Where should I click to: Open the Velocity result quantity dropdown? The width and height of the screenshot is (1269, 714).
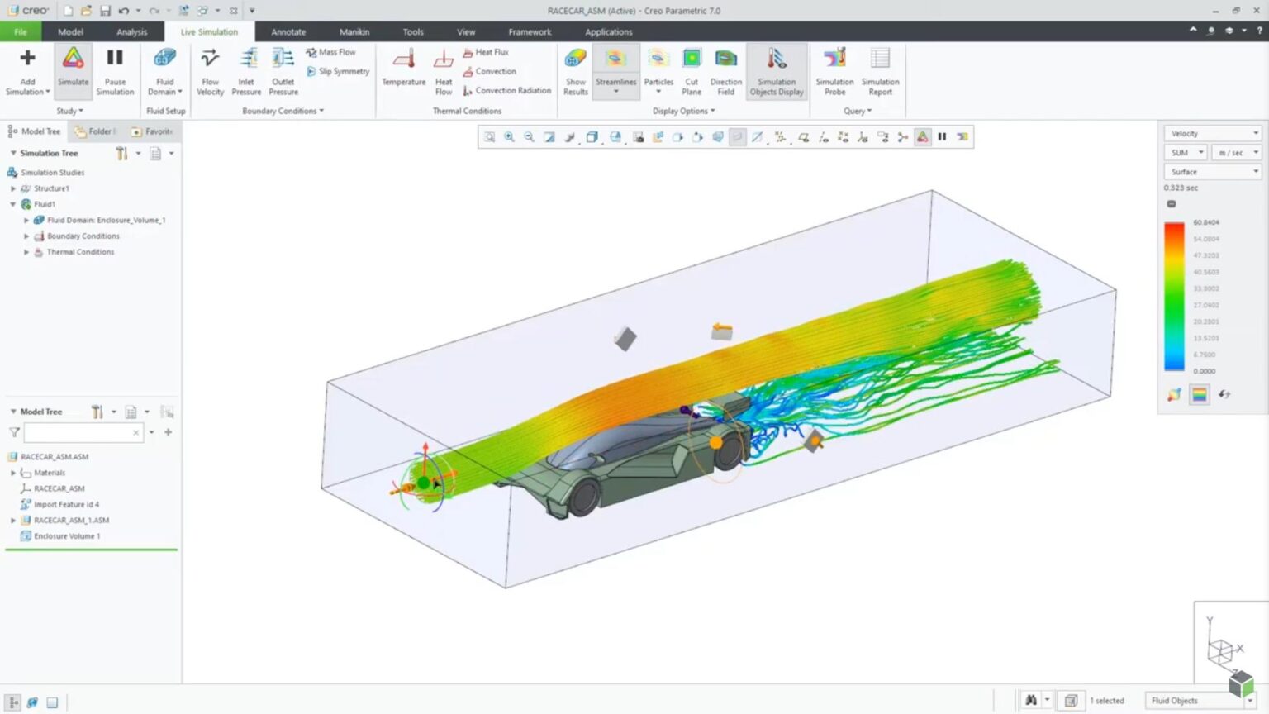tap(1256, 132)
